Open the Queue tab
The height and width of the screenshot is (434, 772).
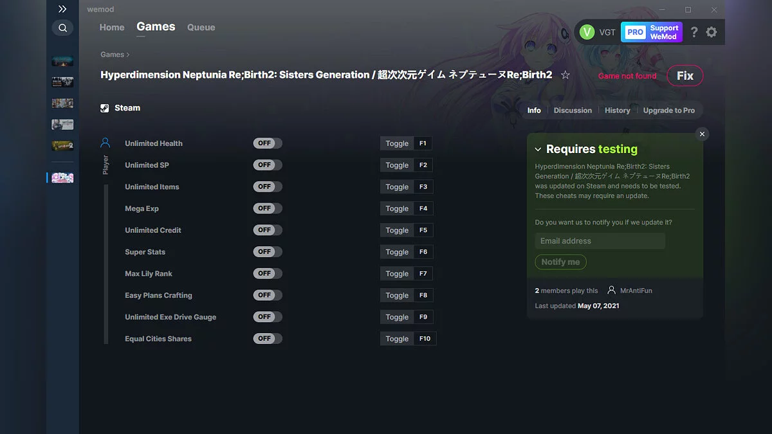[201, 27]
